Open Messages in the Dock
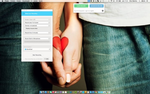The image size is (150, 94). [51, 92]
